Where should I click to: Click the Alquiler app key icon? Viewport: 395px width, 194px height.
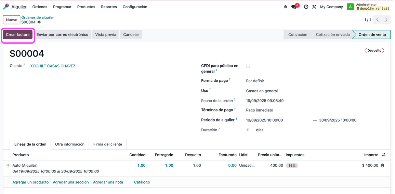pyautogui.click(x=6, y=7)
